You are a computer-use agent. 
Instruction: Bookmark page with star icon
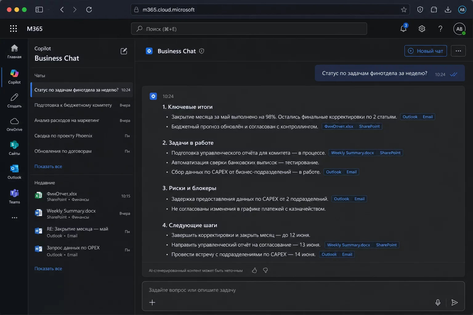[x=404, y=10]
